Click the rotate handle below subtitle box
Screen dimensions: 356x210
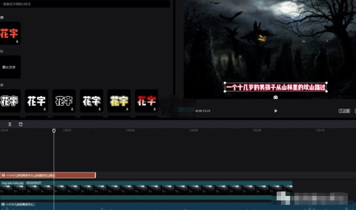[x=276, y=98]
